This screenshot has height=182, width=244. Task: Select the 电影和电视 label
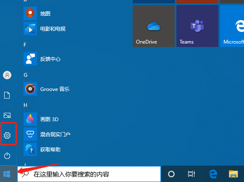pyautogui.click(x=53, y=29)
